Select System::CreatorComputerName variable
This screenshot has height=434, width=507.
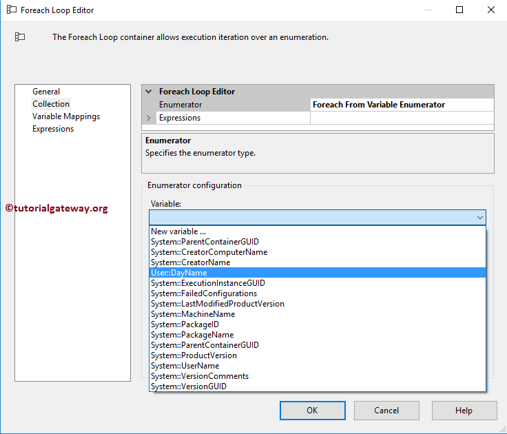[x=318, y=252]
